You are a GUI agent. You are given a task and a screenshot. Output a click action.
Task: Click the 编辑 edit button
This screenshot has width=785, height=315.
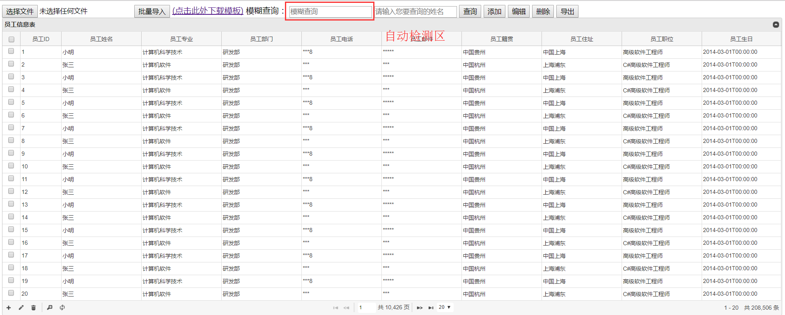[519, 11]
